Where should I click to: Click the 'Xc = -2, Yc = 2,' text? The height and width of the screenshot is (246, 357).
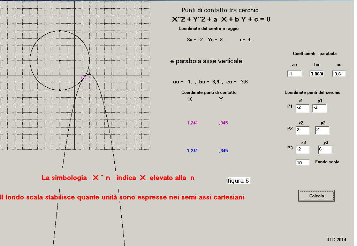pyautogui.click(x=205, y=40)
